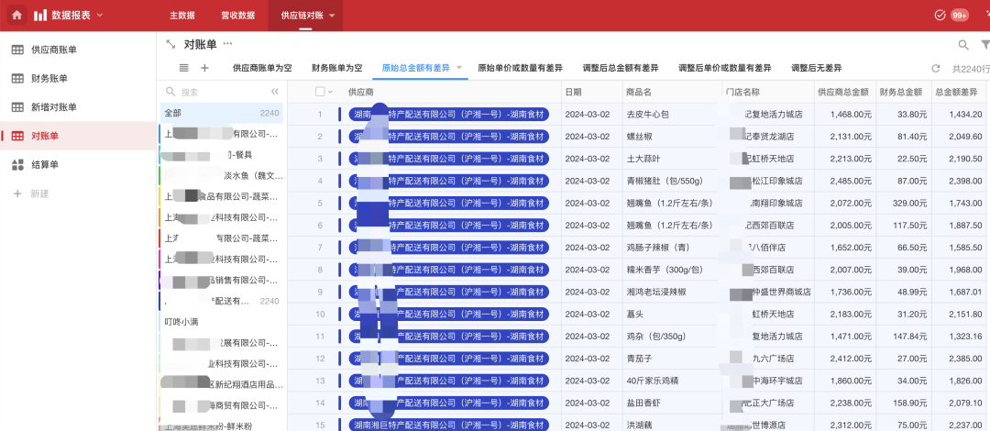Switch to 营收数据 tab
Image resolution: width=990 pixels, height=431 pixels.
point(238,16)
